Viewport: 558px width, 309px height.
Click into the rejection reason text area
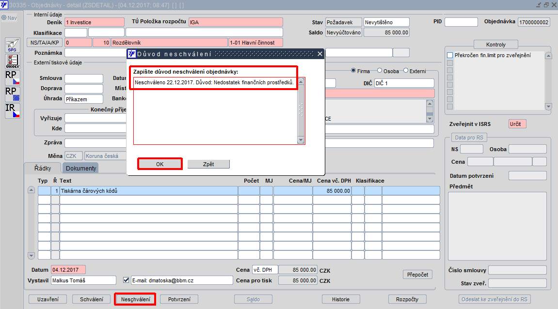215,110
